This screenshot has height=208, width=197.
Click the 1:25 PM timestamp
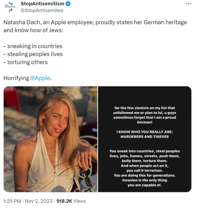pyautogui.click(x=12, y=201)
